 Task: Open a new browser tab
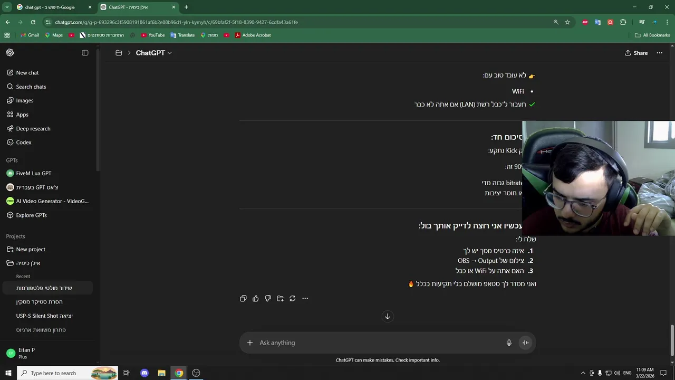click(x=186, y=7)
